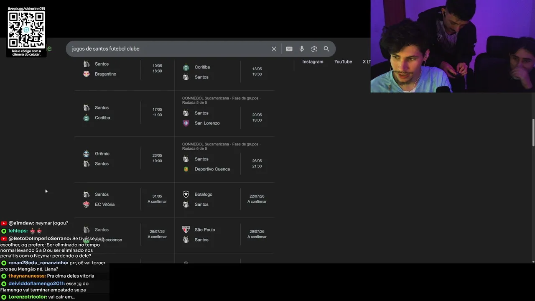Select the 'São Paulo' team name
This screenshot has width=535, height=301.
[205, 230]
